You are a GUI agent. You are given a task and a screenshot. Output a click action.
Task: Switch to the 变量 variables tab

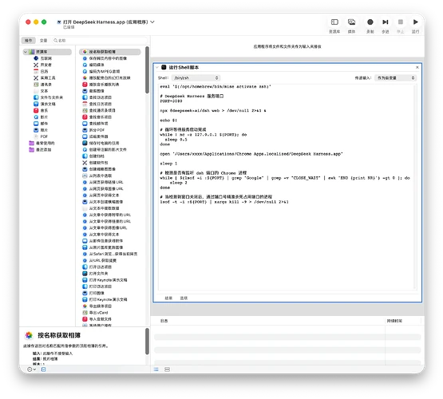[43, 41]
